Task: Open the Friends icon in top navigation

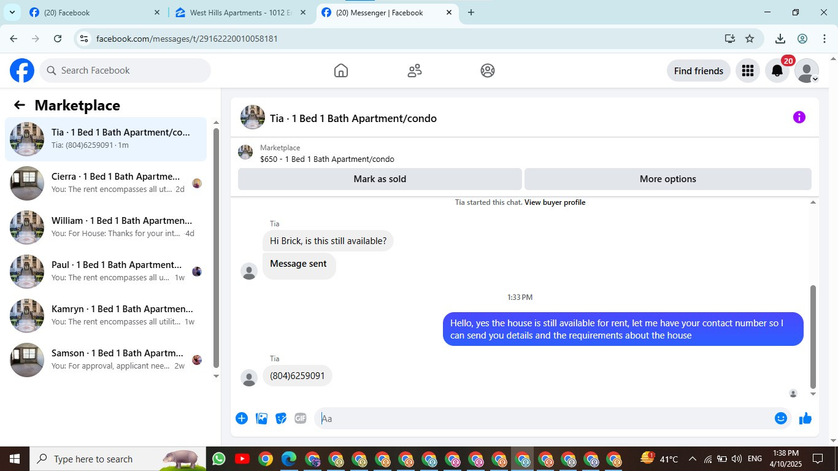Action: (415, 71)
